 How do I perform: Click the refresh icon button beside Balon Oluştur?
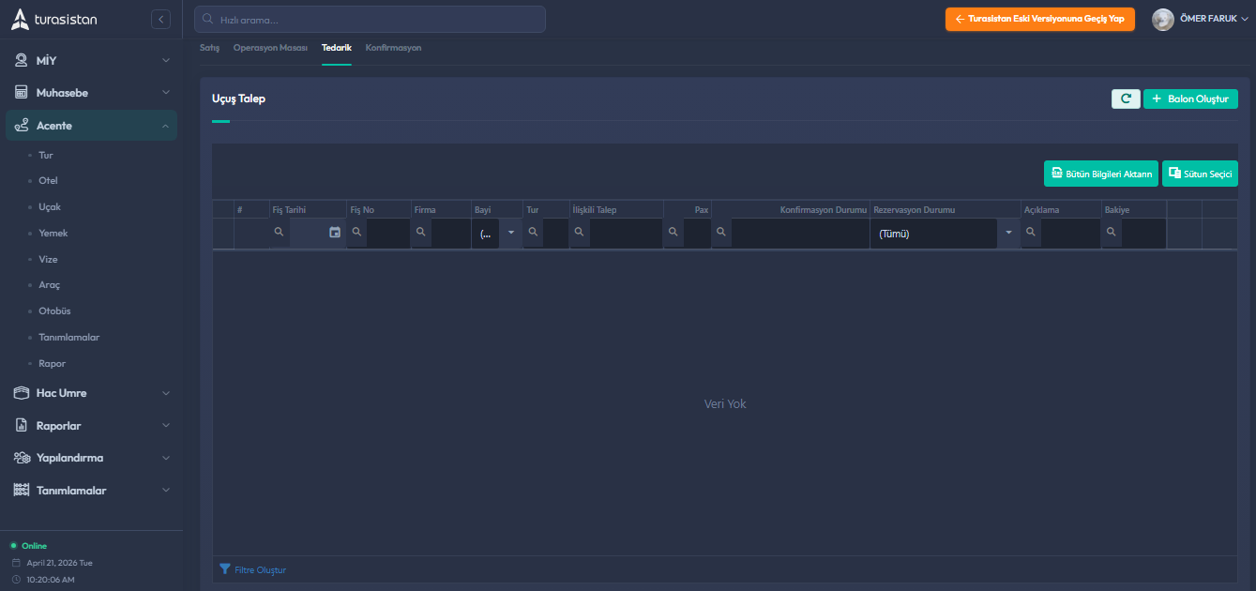click(1126, 98)
